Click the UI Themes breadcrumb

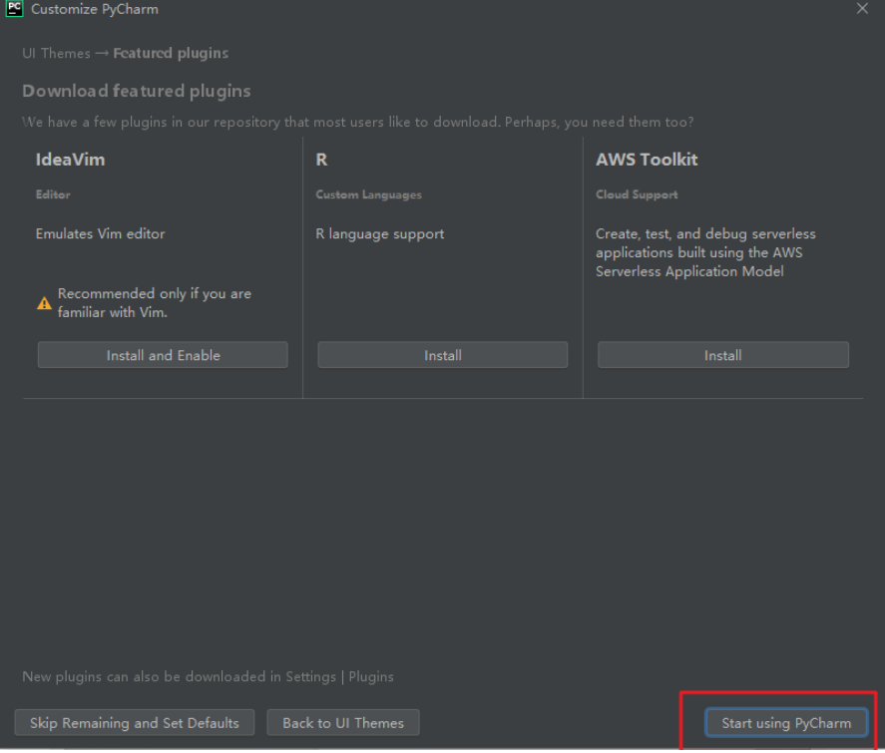click(57, 54)
